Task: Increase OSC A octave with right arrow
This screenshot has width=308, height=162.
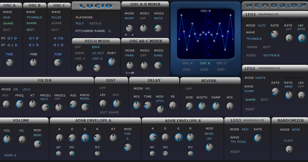Action: [x=16, y=38]
